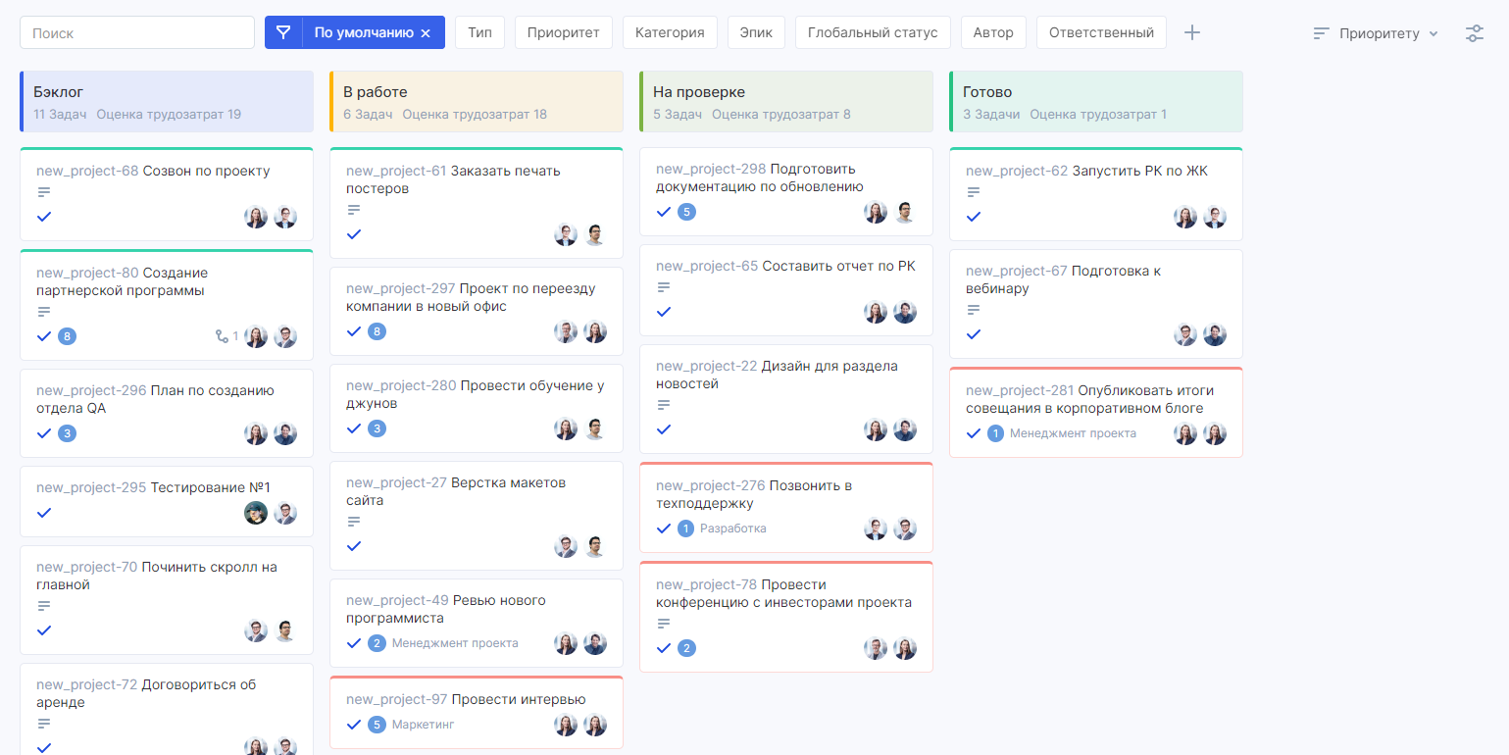The image size is (1509, 755).
Task: Click description icon on 'Договориться об аренде' card
Action: point(43,724)
